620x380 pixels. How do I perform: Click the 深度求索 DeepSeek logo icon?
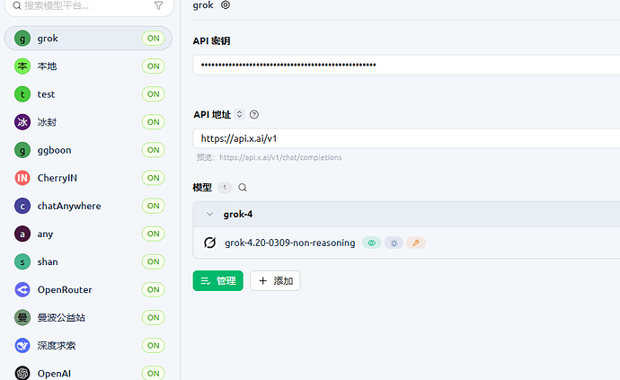tap(22, 346)
